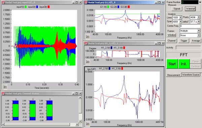Click the G2,2(f) blue legend swatch
Screen dimensions: 202x128
pos(119,7)
